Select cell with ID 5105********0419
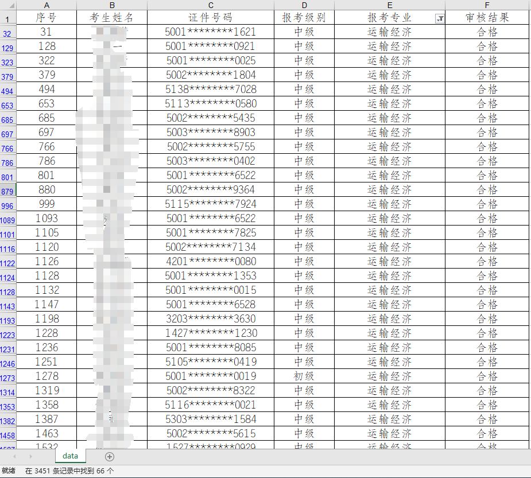This screenshot has width=531, height=478. click(x=211, y=362)
